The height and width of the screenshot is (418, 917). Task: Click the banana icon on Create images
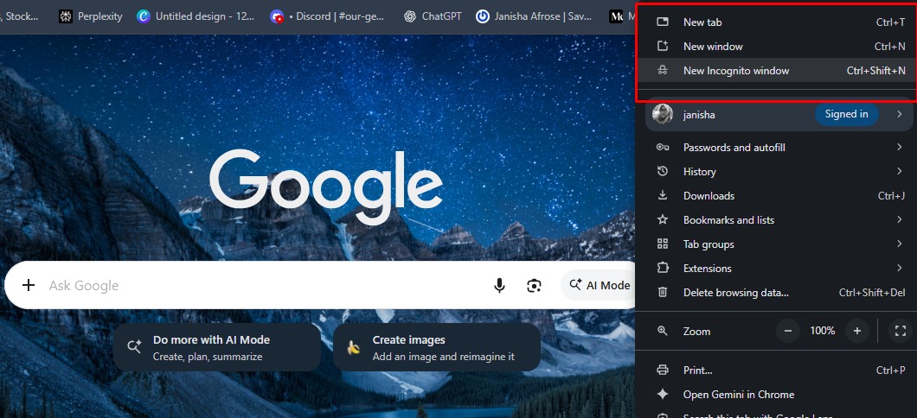353,348
